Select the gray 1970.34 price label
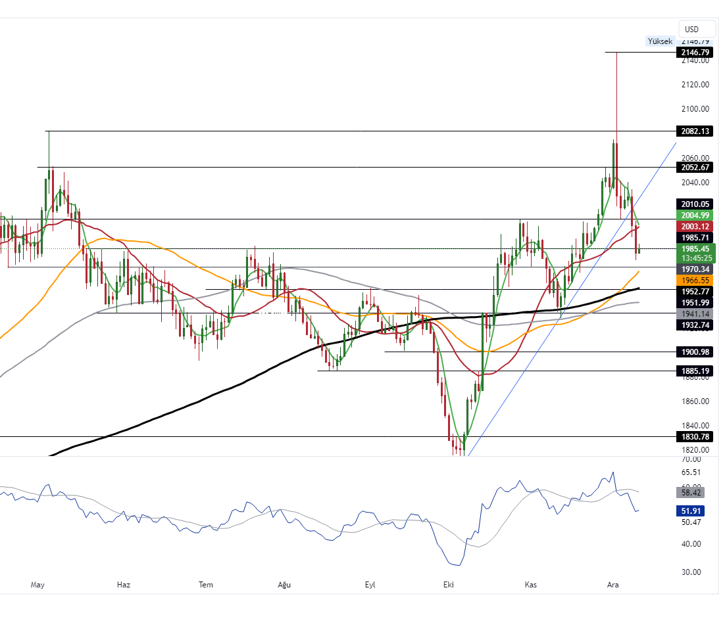This screenshot has width=725, height=617. click(x=695, y=269)
